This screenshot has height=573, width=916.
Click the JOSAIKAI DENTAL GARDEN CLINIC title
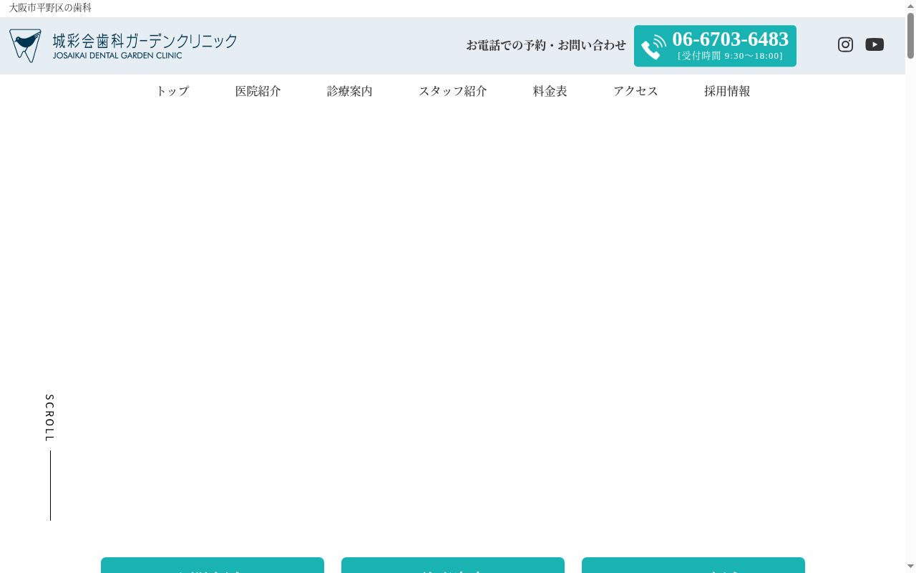(x=117, y=55)
